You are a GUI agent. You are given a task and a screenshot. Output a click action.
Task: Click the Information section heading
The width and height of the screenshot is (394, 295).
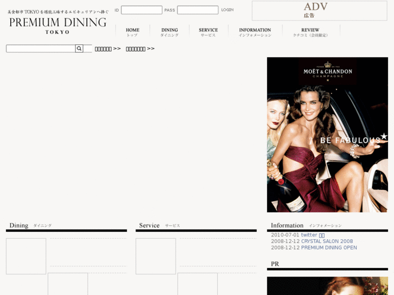coord(287,226)
